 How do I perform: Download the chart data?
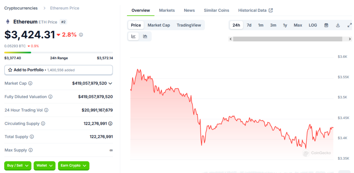coord(338,25)
